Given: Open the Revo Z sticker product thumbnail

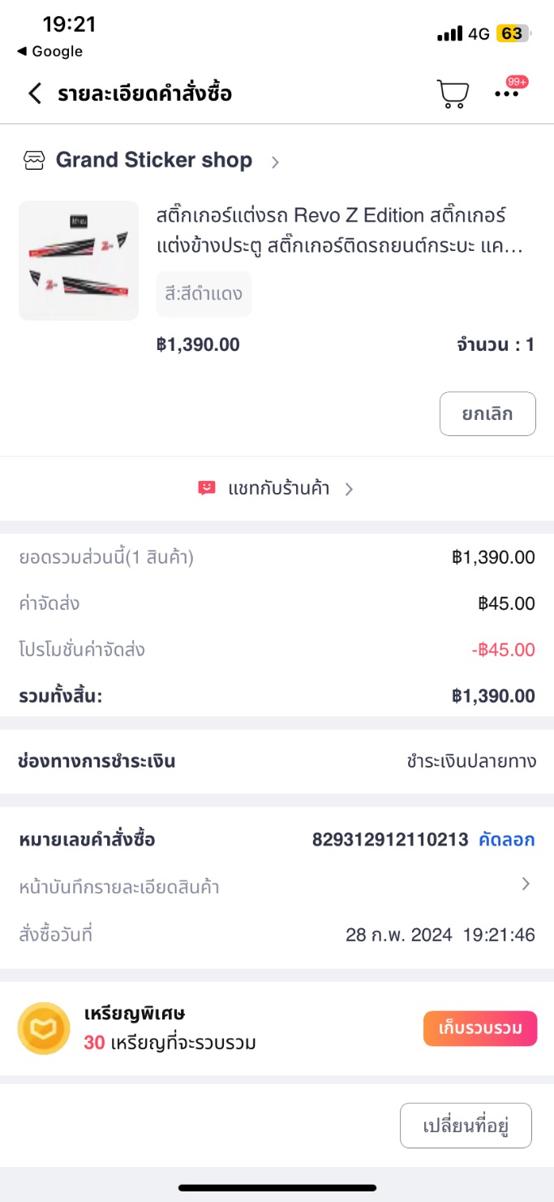Looking at the screenshot, I should pyautogui.click(x=79, y=261).
